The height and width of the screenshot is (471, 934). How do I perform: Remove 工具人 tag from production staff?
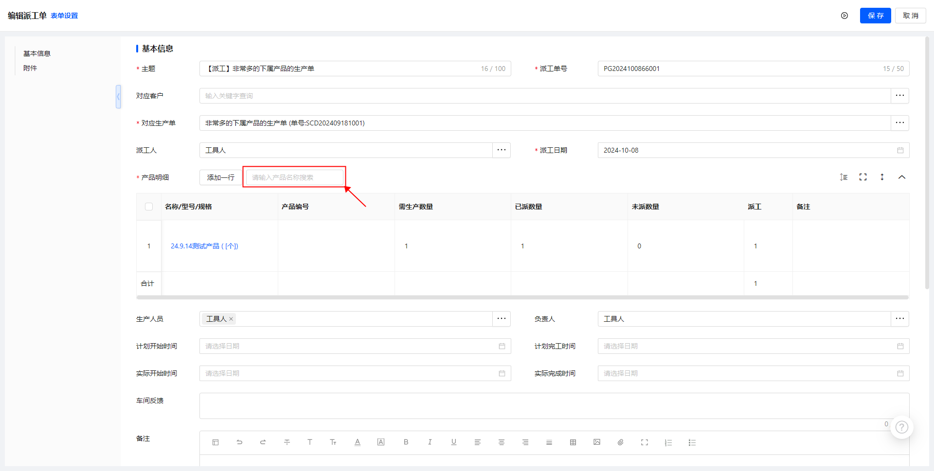pos(231,319)
